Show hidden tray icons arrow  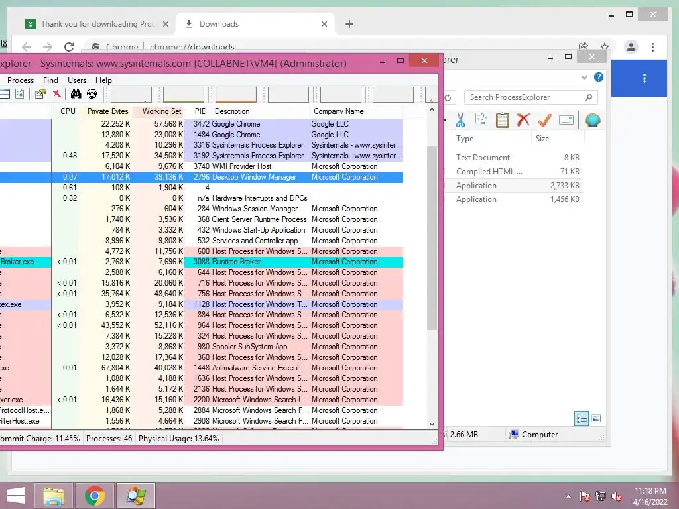(x=568, y=497)
